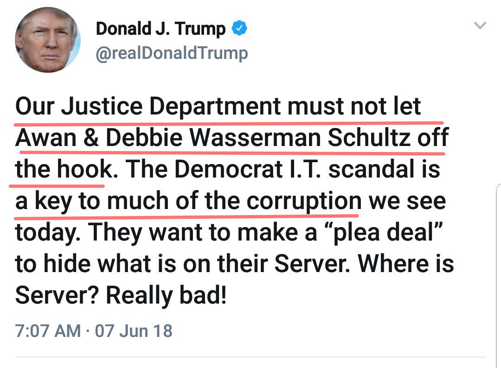Click the 7:07 AM timestamp
501x368 pixels.
point(48,331)
